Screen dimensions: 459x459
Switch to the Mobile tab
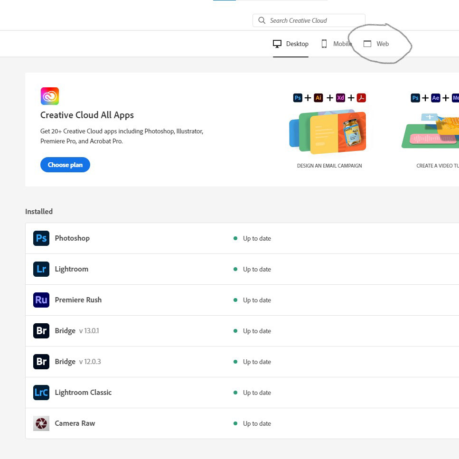coord(337,44)
